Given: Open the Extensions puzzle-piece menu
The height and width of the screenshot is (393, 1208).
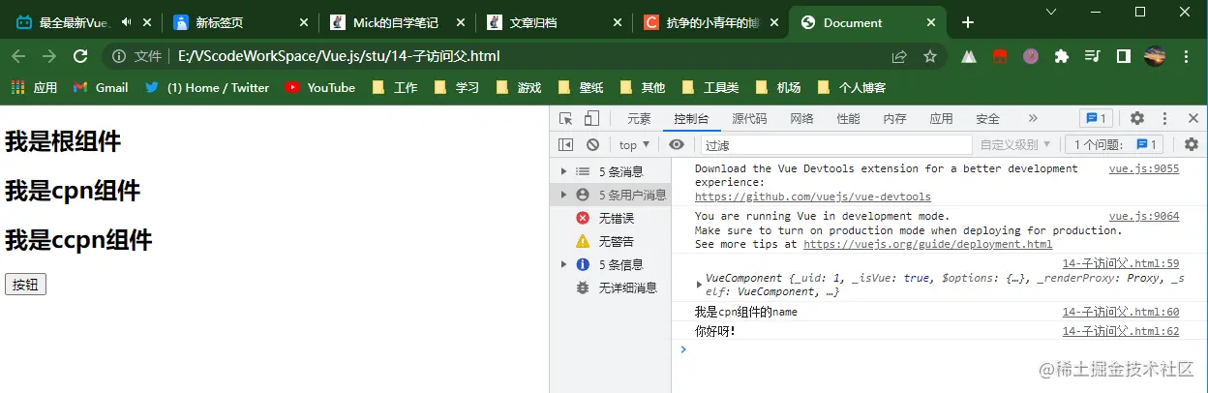Looking at the screenshot, I should pos(1062,56).
